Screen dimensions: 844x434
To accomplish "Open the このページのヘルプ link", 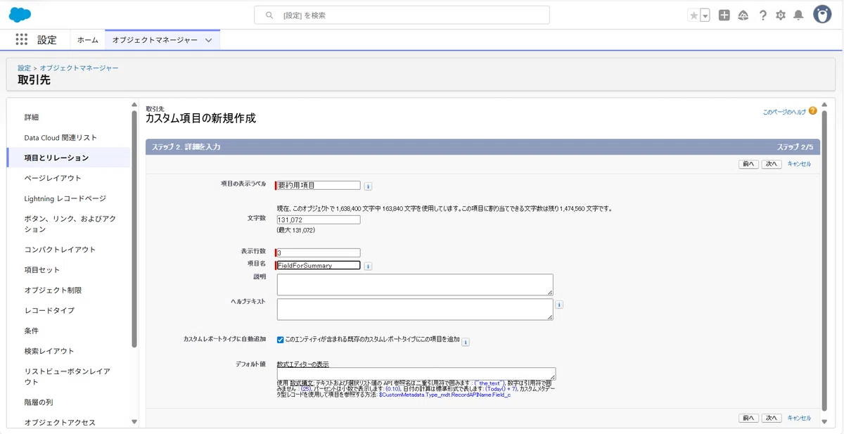I will tap(784, 112).
